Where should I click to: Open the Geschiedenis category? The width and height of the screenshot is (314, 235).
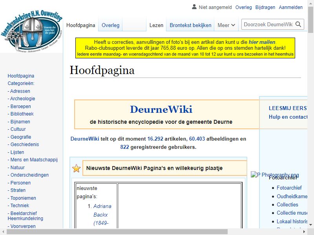point(25,144)
